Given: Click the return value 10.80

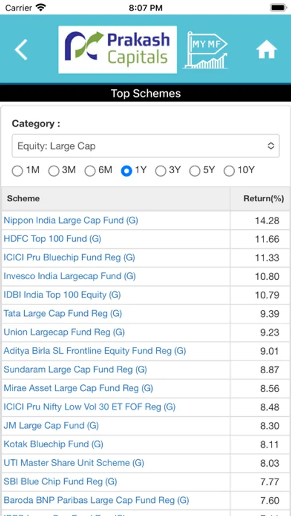Looking at the screenshot, I should [x=267, y=276].
